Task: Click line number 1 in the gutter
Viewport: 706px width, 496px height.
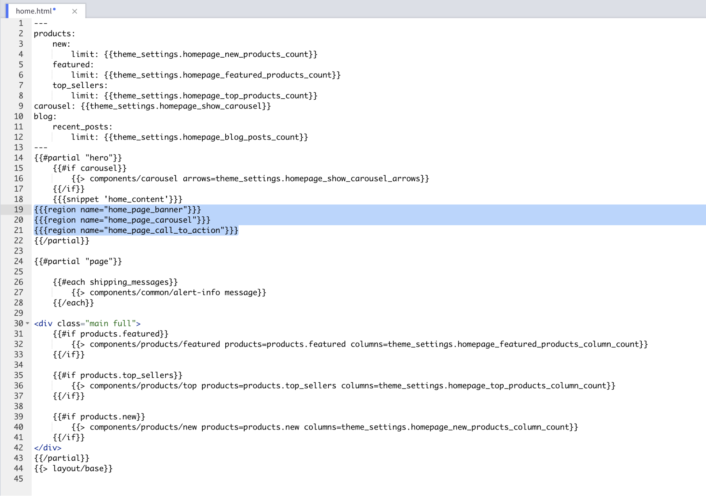Action: 21,23
